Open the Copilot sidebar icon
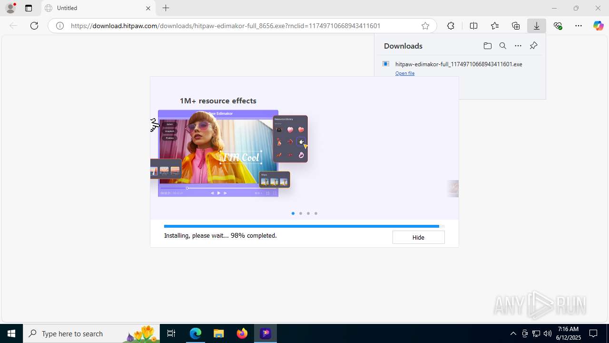Screen dimensions: 609x343 [x=599, y=26]
